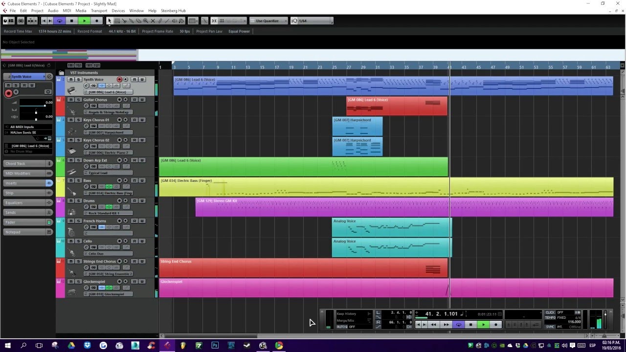This screenshot has width=626, height=352.
Task: Select the Line tool
Action: [x=167, y=21]
